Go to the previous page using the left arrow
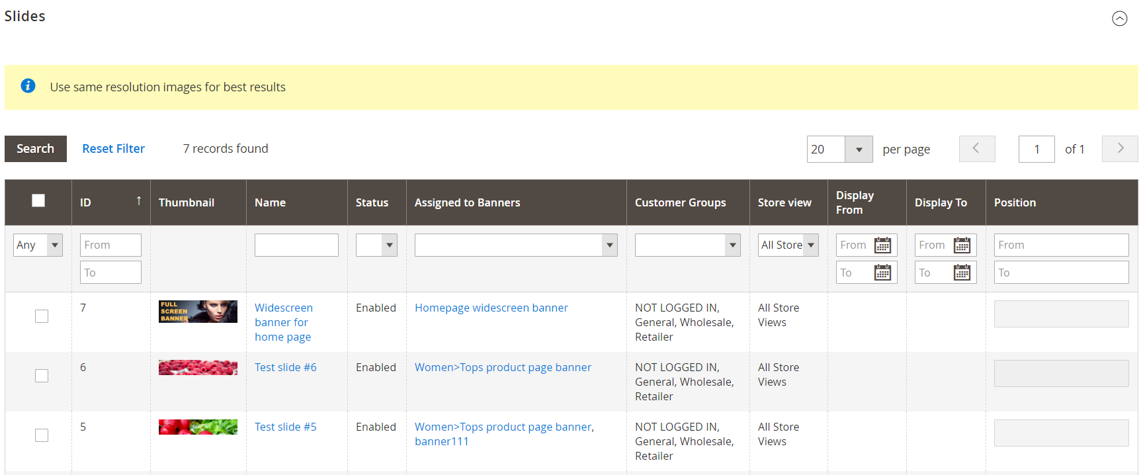The image size is (1143, 475). click(977, 149)
